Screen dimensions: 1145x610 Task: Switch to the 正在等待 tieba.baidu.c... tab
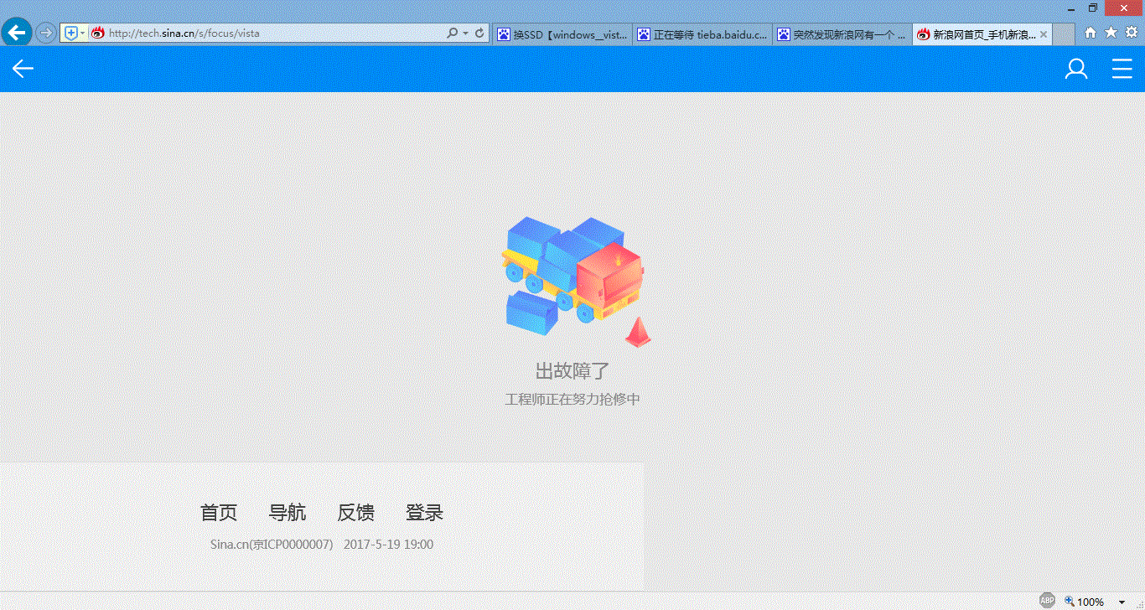pyautogui.click(x=702, y=34)
